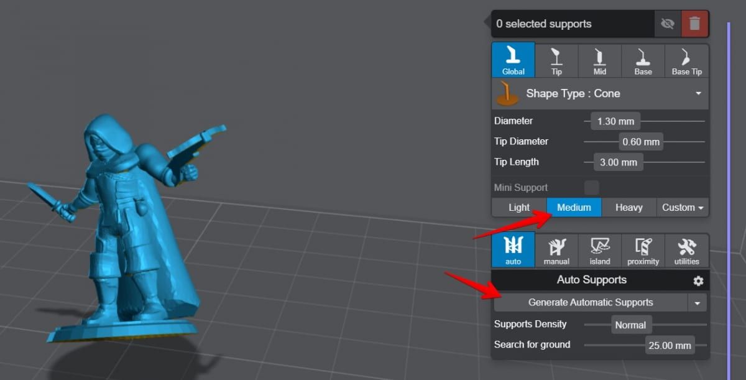Select the Mid support section icon

(x=599, y=60)
